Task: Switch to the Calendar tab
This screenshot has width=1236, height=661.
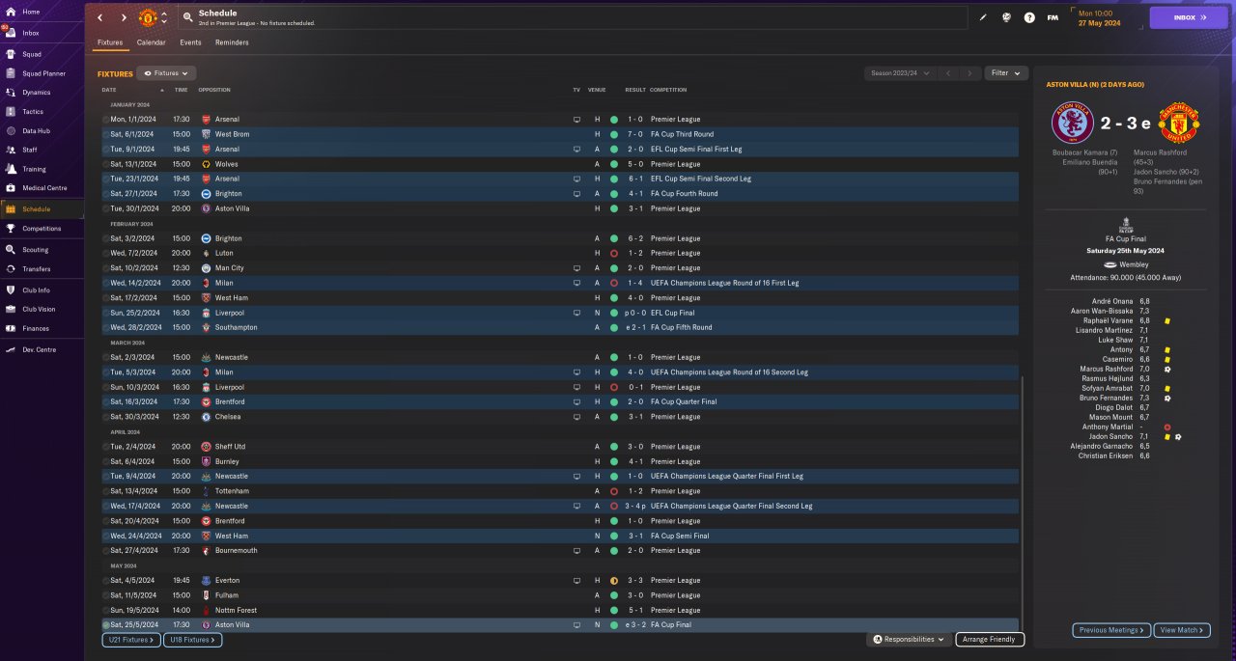Action: click(x=151, y=42)
